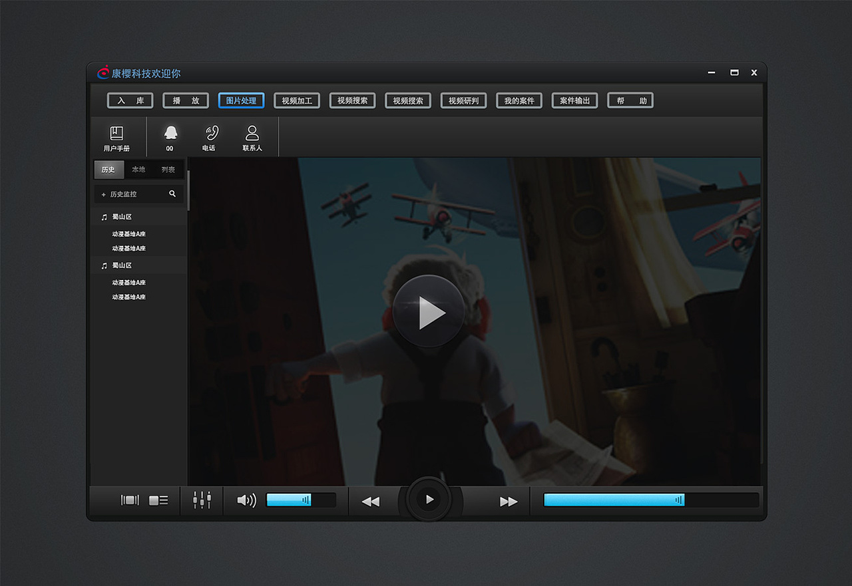Launch the QQ penguin icon
Image resolution: width=852 pixels, height=586 pixels.
tap(170, 132)
